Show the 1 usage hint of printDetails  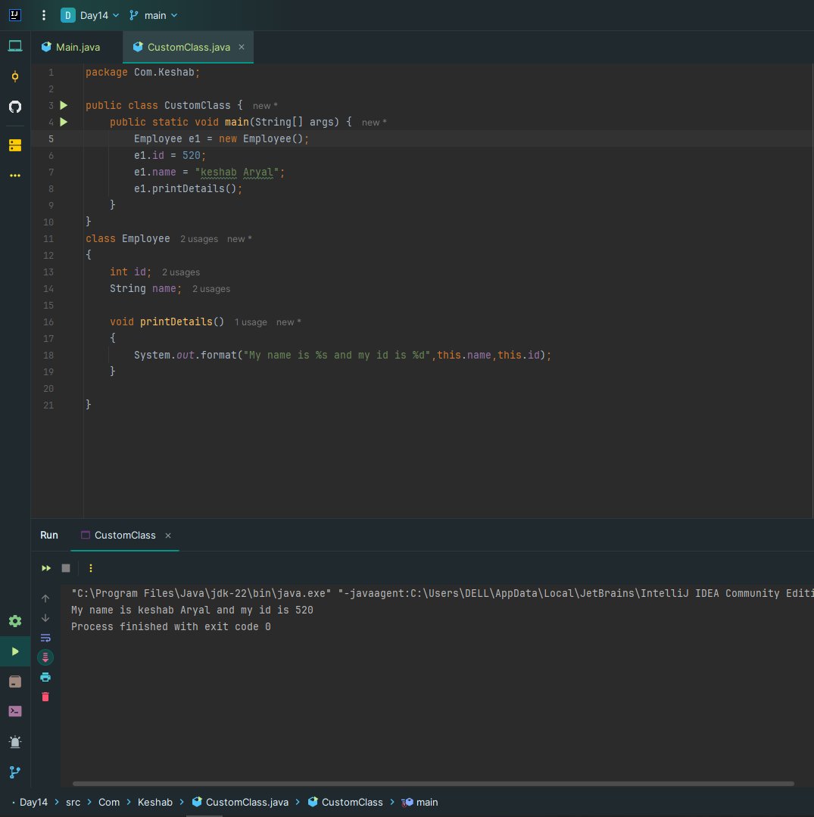tap(251, 322)
